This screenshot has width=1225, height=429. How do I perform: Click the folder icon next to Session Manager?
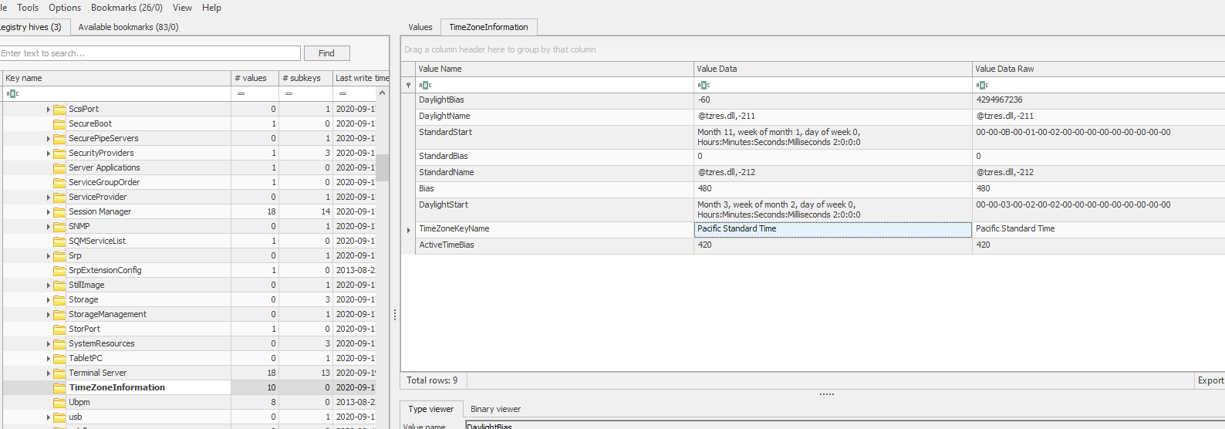click(59, 211)
